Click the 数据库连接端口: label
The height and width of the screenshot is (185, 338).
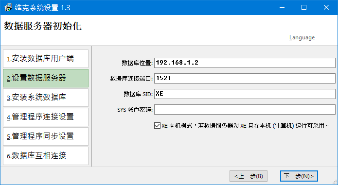131,79
